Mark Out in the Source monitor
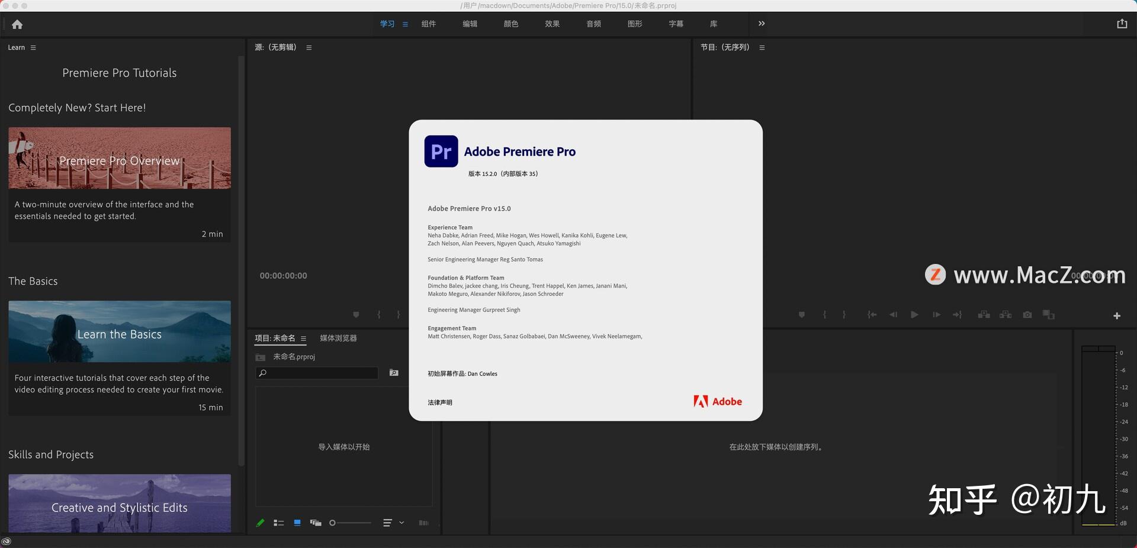The image size is (1137, 548). point(399,315)
